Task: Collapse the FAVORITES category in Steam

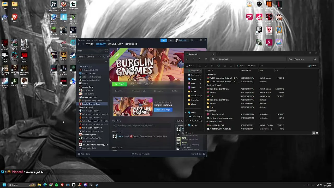Action: tap(77, 67)
